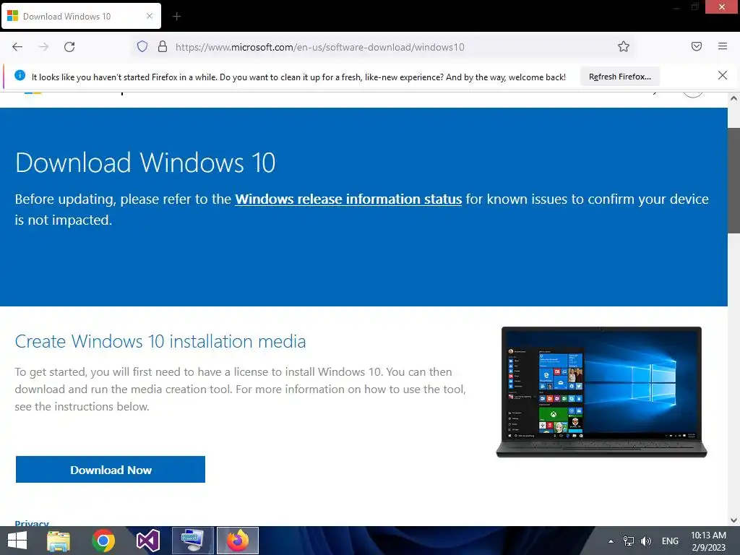The image size is (740, 555).
Task: Go back to the previous page
Action: [17, 47]
